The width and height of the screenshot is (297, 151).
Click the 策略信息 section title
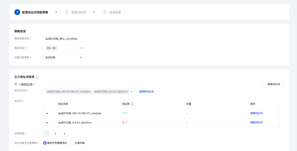point(20,31)
